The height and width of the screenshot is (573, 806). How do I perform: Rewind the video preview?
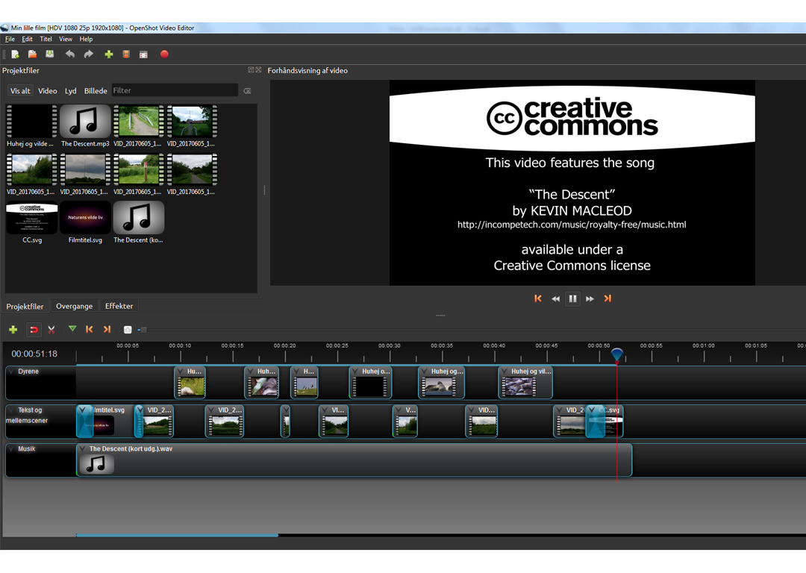556,298
